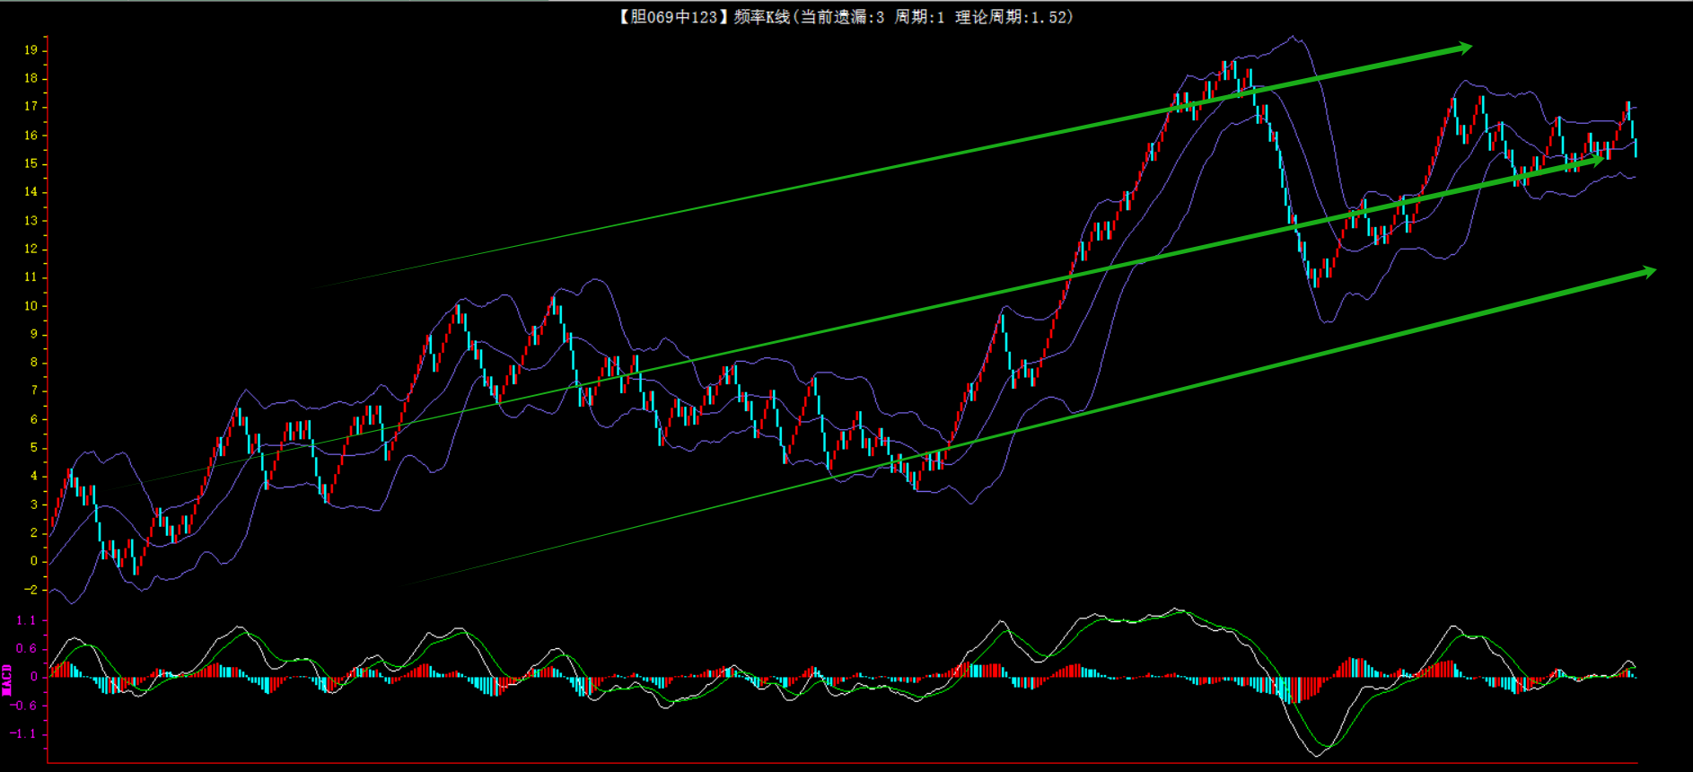Click the largest cyan-red MACD histogram dip
Image resolution: width=1693 pixels, height=772 pixels.
(x=1290, y=689)
